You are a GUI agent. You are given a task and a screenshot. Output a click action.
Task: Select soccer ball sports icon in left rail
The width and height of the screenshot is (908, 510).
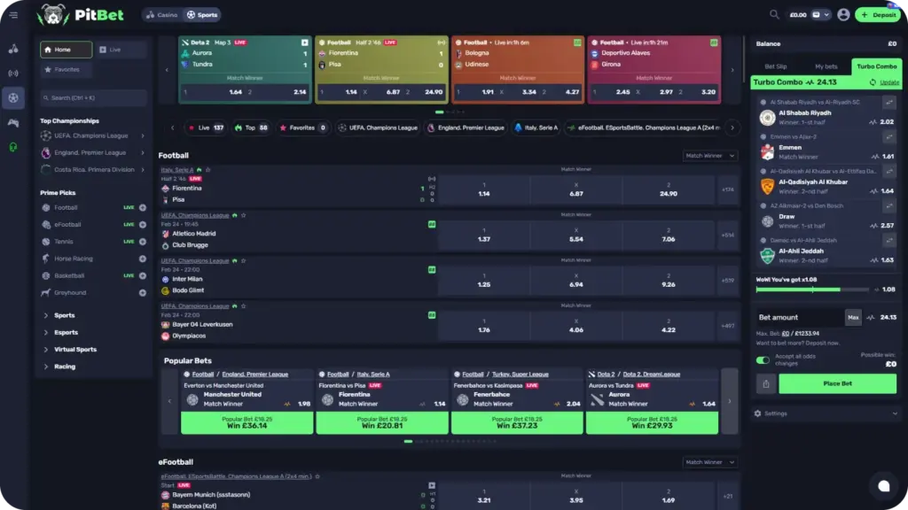(x=12, y=97)
